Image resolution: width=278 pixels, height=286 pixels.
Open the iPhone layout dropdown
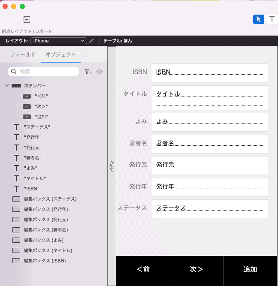click(x=59, y=41)
